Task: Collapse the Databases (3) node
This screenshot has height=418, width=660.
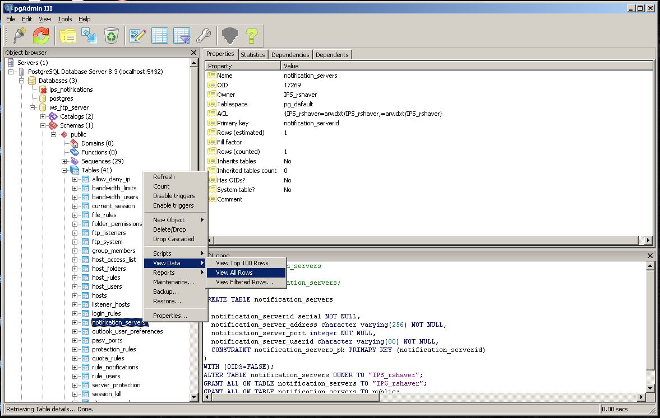Action: click(x=21, y=81)
